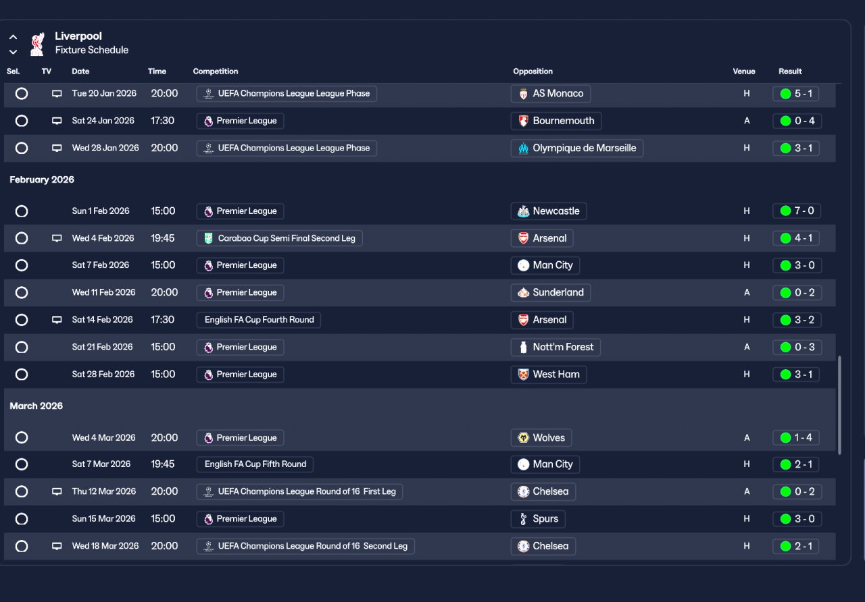The height and width of the screenshot is (602, 865).
Task: Click the TV icon for FA Cup Fourth Round
Action: pyautogui.click(x=57, y=320)
